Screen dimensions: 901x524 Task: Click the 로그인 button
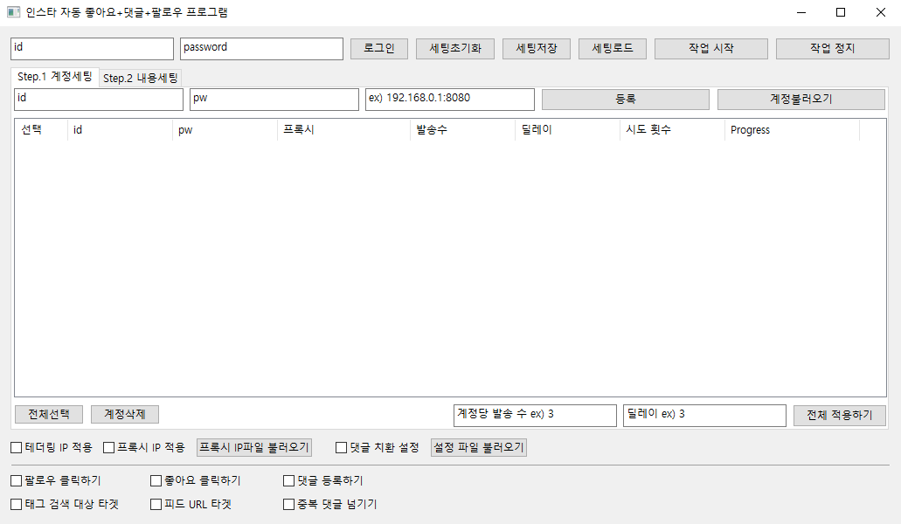coord(379,49)
